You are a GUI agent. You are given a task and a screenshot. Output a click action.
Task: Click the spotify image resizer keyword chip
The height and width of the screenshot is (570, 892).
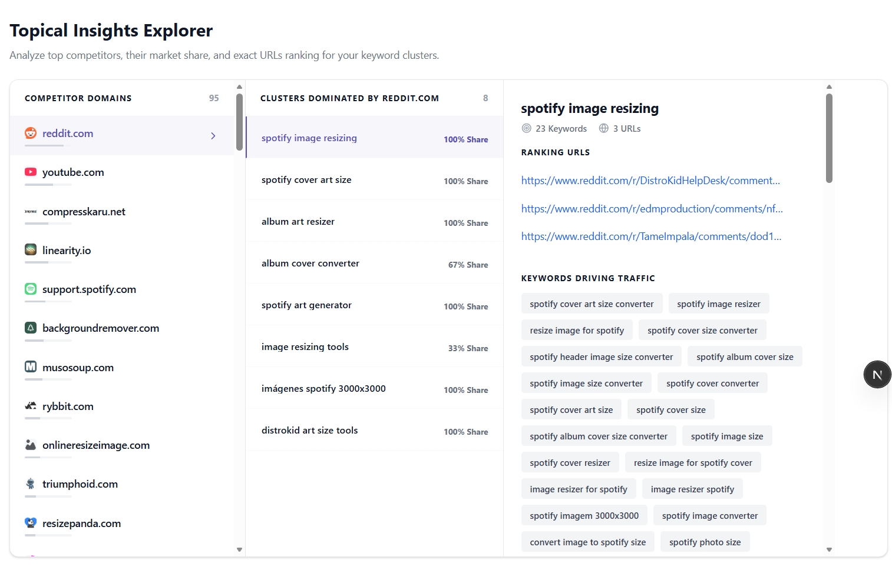(719, 304)
